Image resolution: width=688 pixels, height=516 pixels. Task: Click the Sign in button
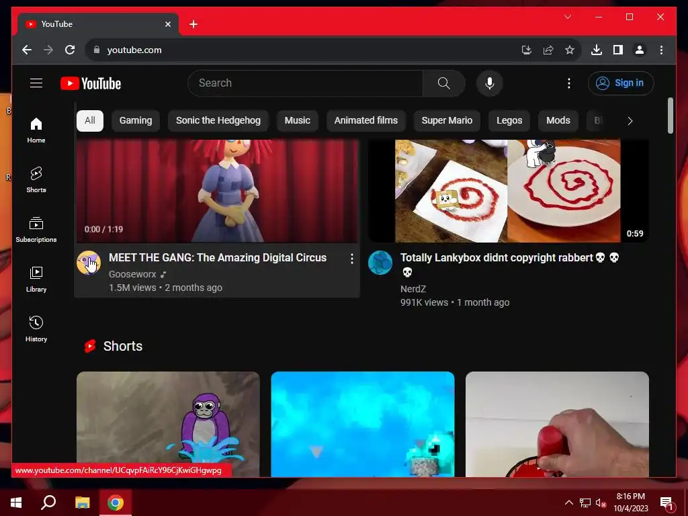click(x=621, y=83)
